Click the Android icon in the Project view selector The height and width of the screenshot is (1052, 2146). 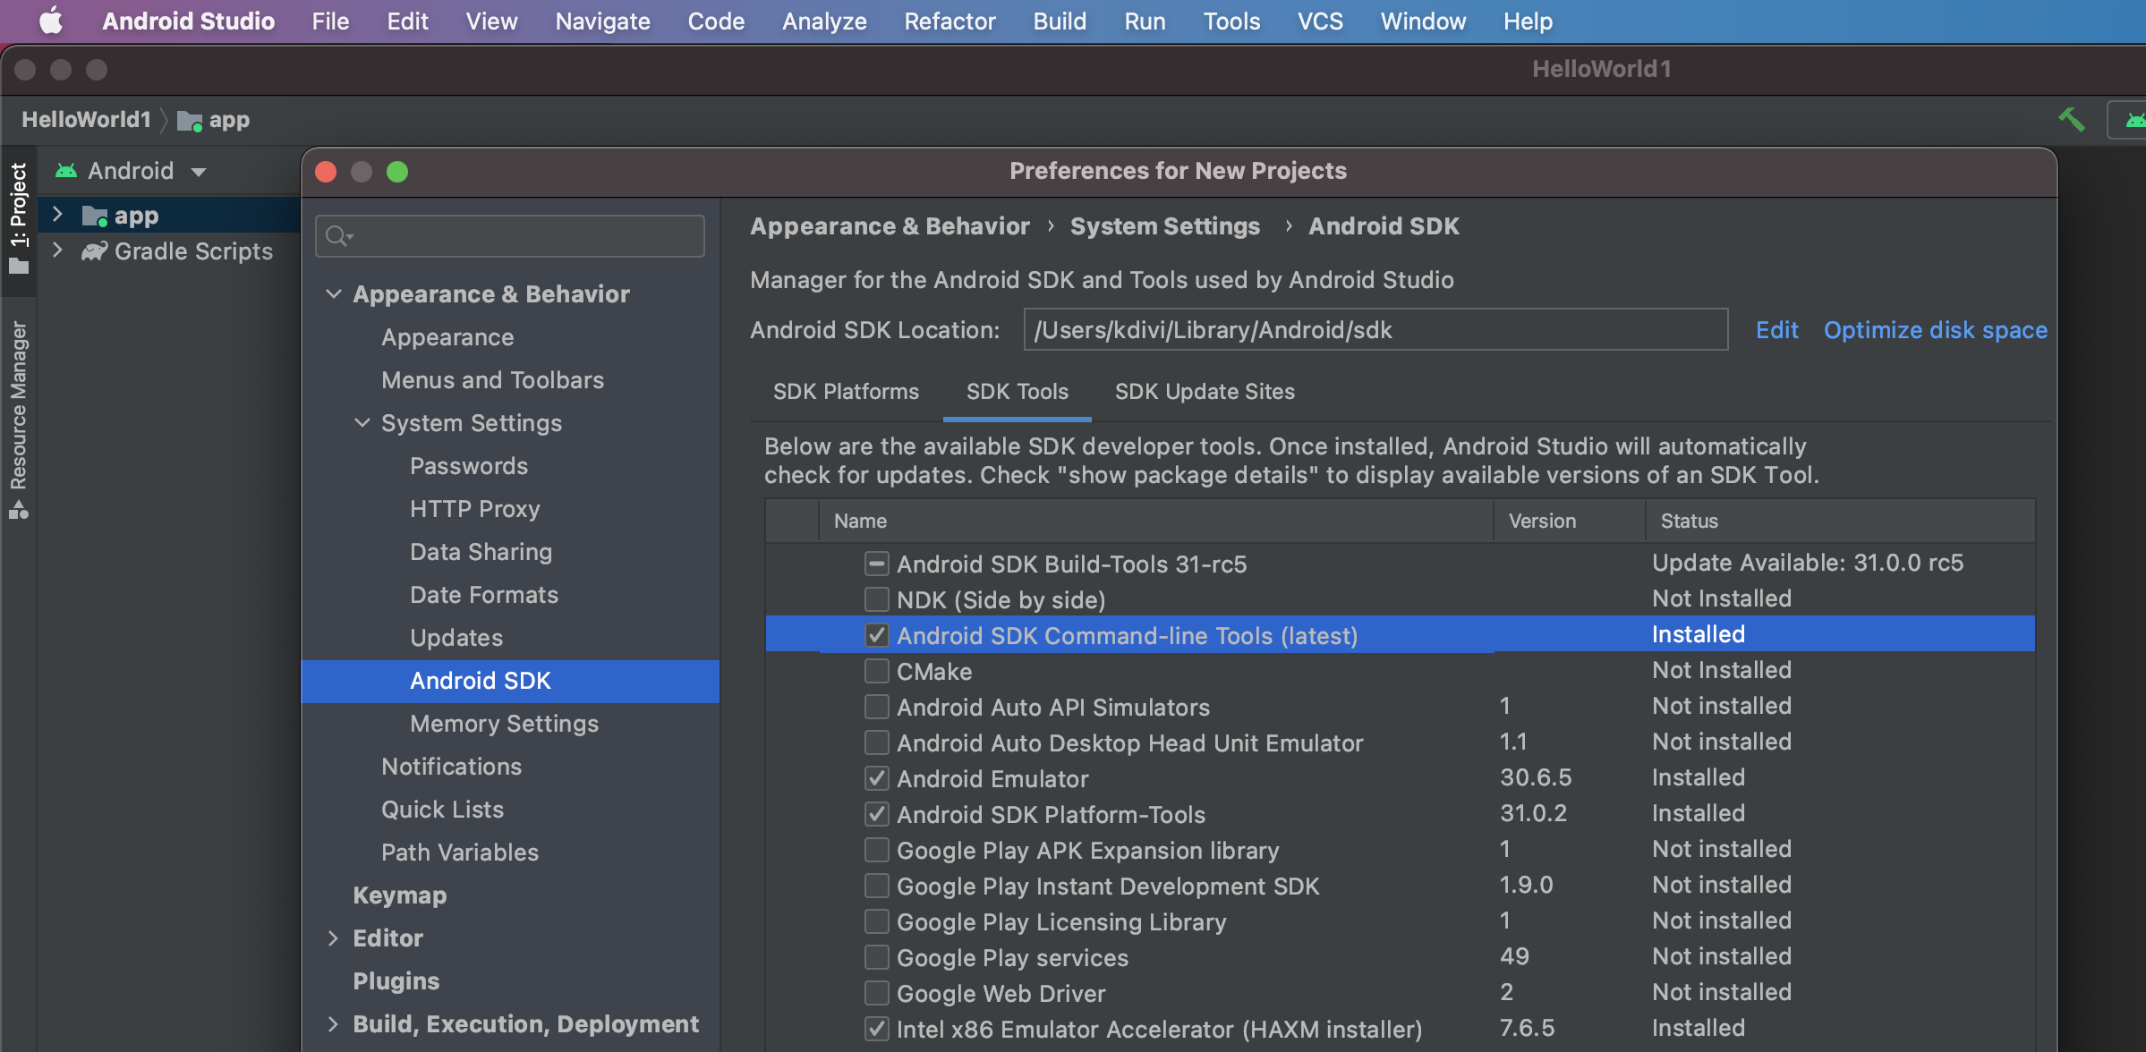66,170
